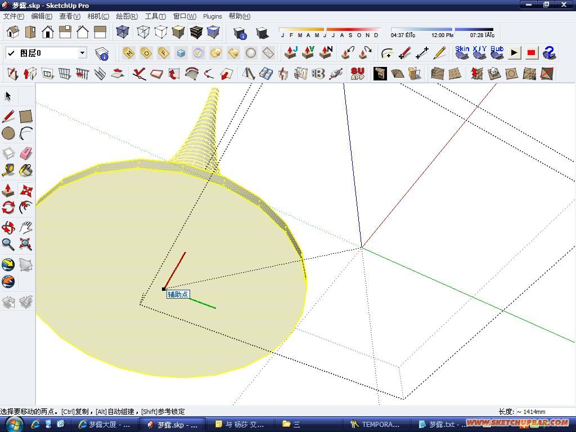Open the 绘图(R) menu

[127, 16]
